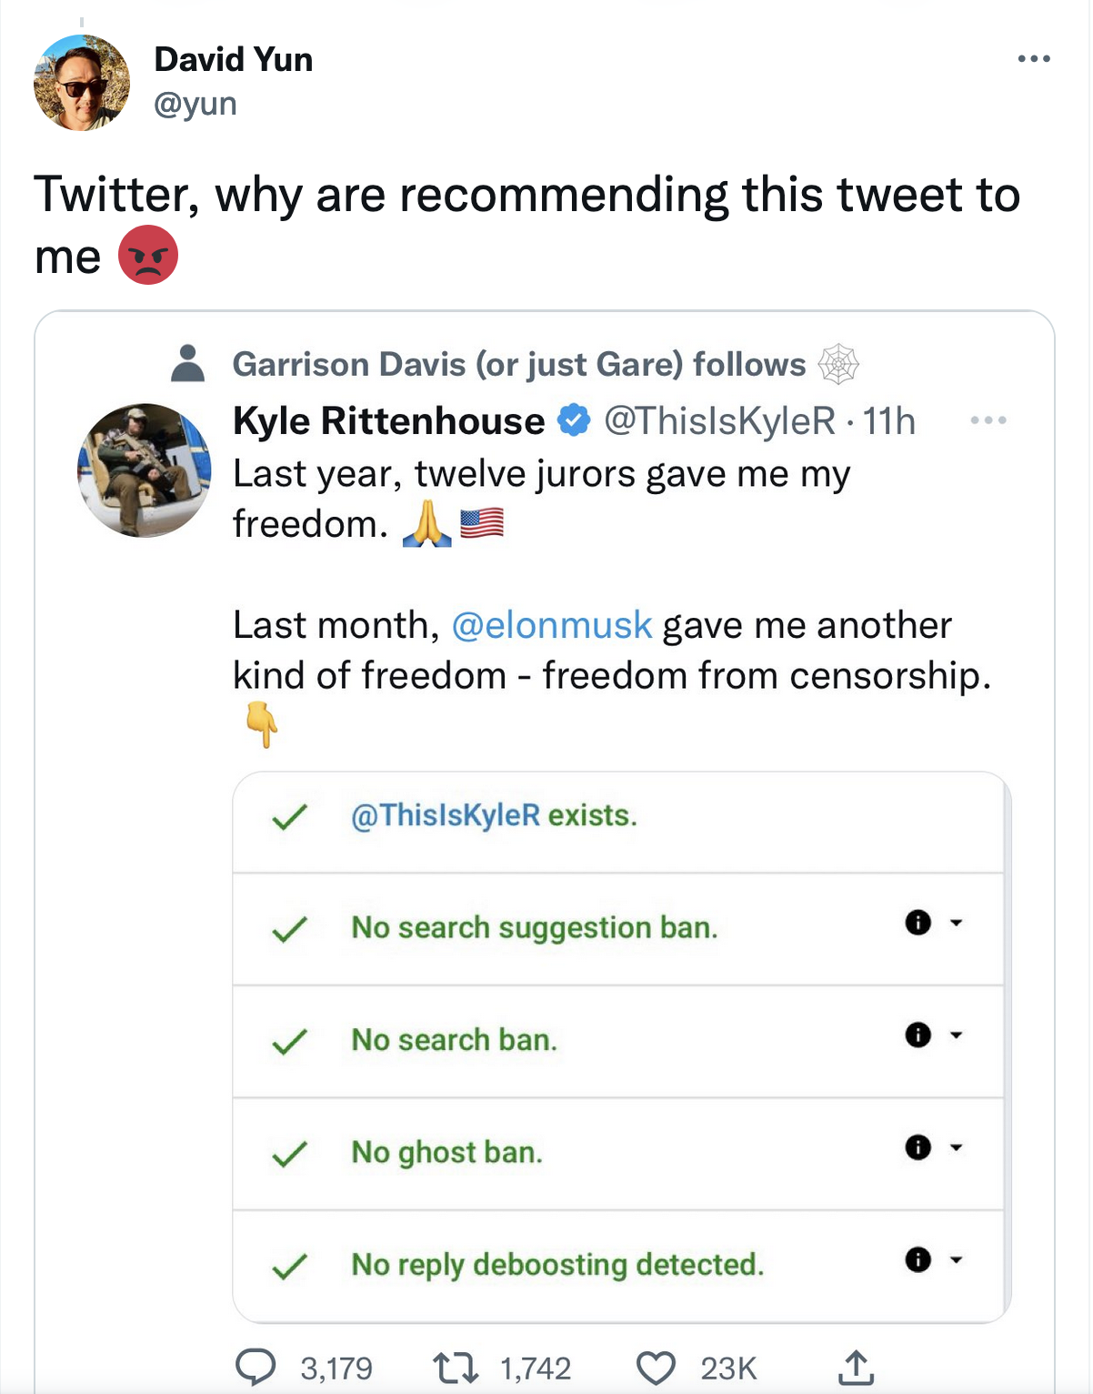Expand the No ghost ban dropdown arrow

click(956, 1147)
